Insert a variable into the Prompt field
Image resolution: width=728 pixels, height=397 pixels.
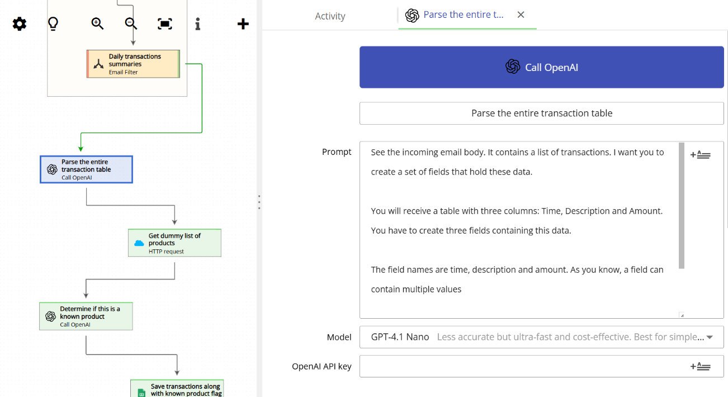tap(701, 154)
